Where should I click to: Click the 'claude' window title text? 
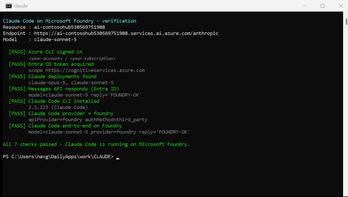[x=21, y=6]
